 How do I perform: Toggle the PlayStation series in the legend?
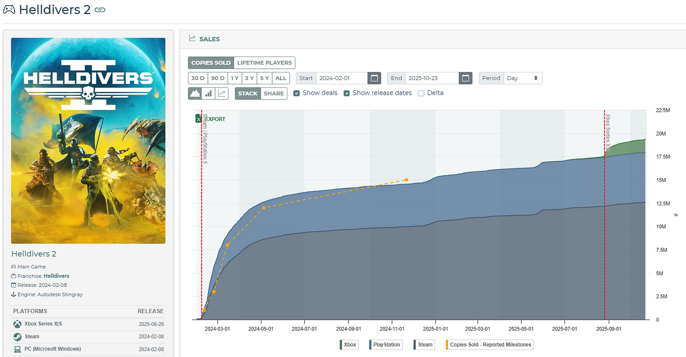point(386,345)
